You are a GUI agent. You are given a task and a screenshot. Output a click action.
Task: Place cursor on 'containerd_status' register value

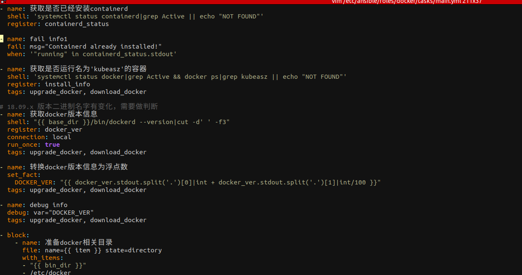click(x=77, y=24)
